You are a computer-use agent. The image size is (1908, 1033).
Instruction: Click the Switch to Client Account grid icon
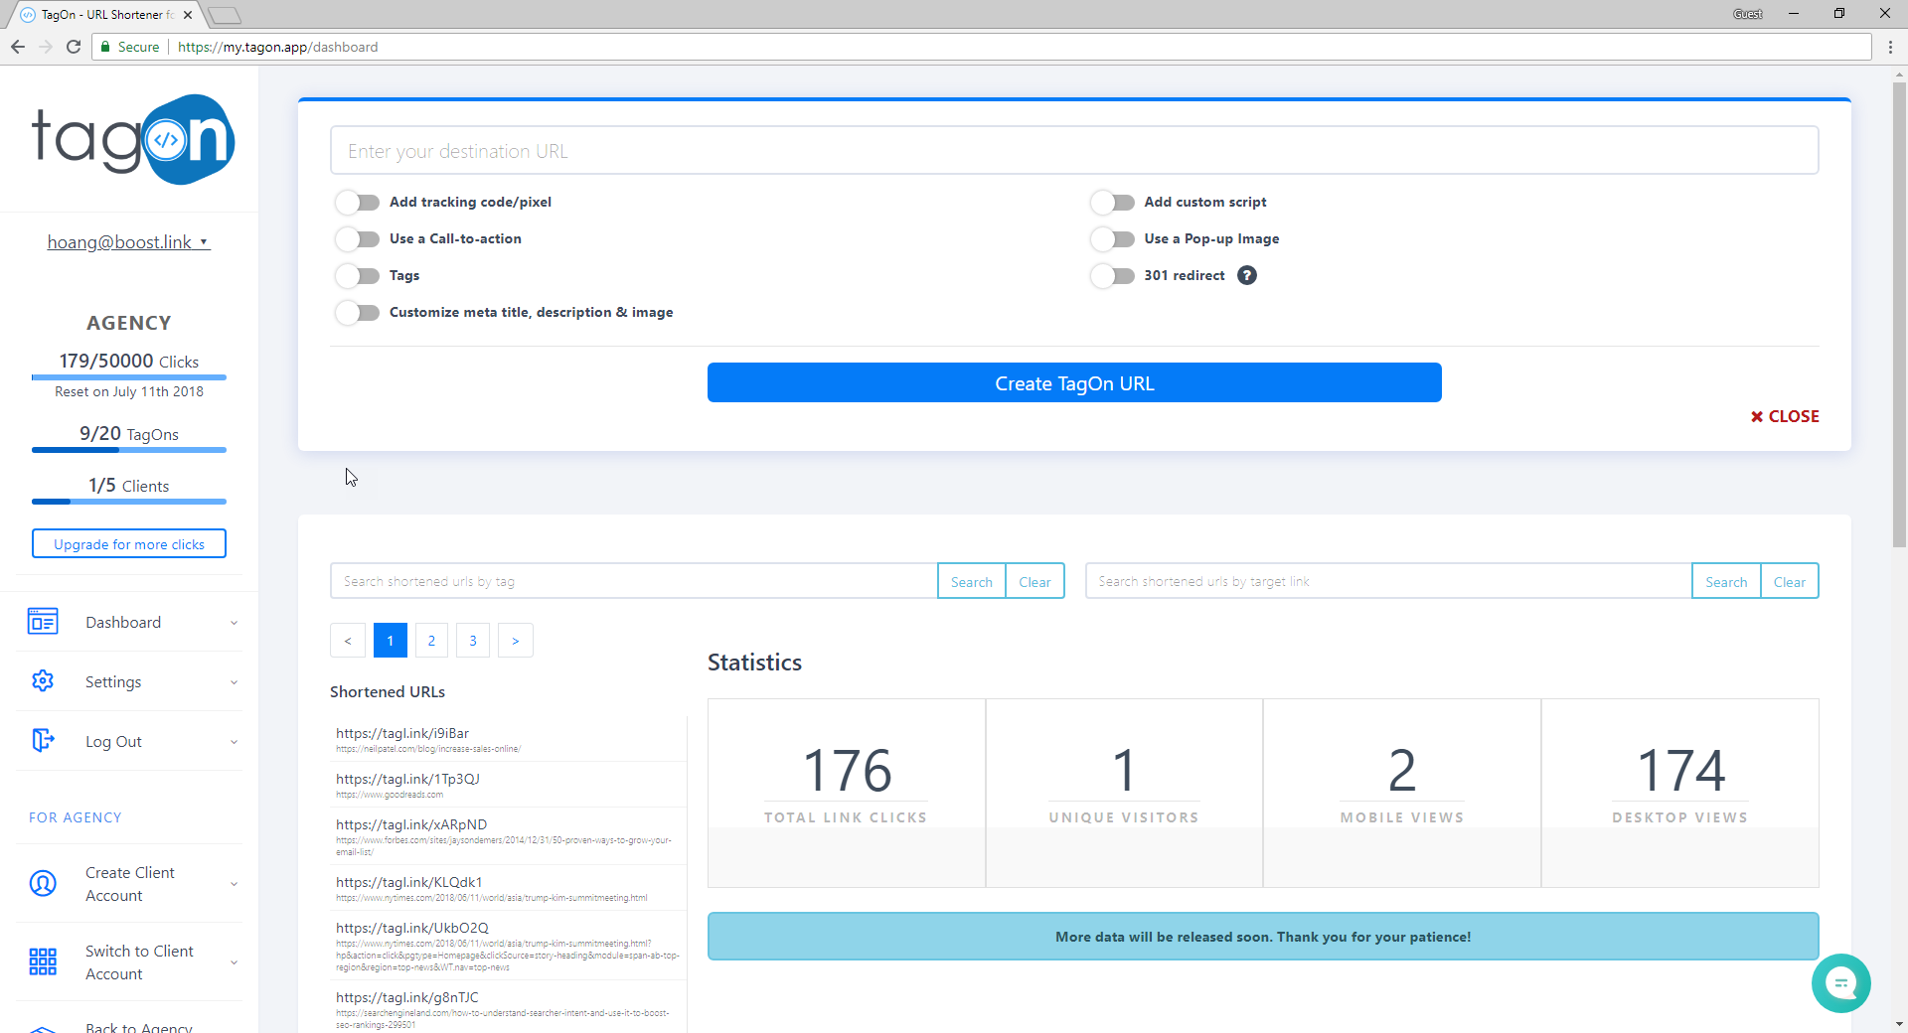[43, 961]
